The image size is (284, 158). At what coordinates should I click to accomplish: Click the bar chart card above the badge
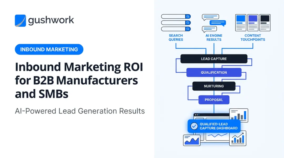(239, 115)
